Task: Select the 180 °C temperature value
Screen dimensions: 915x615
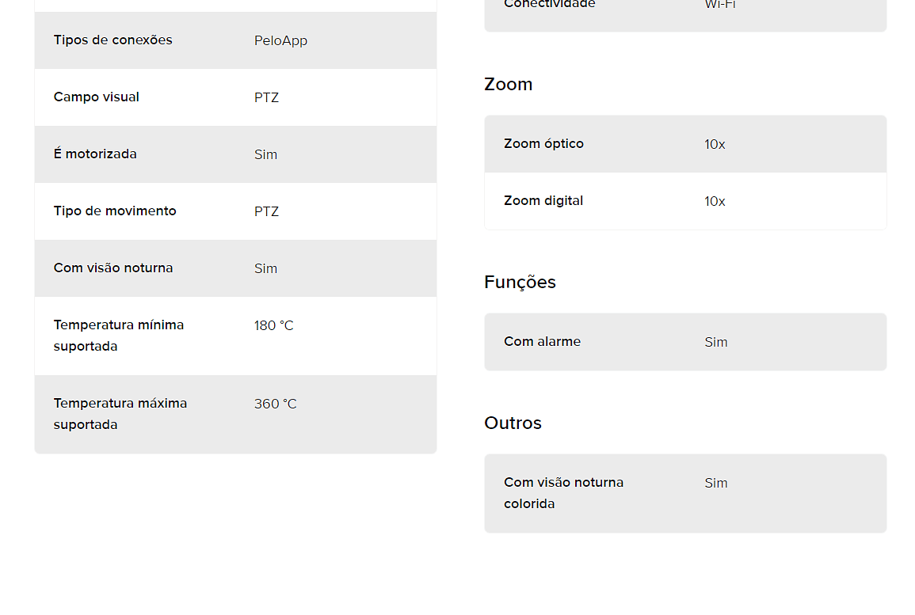Action: (x=273, y=326)
